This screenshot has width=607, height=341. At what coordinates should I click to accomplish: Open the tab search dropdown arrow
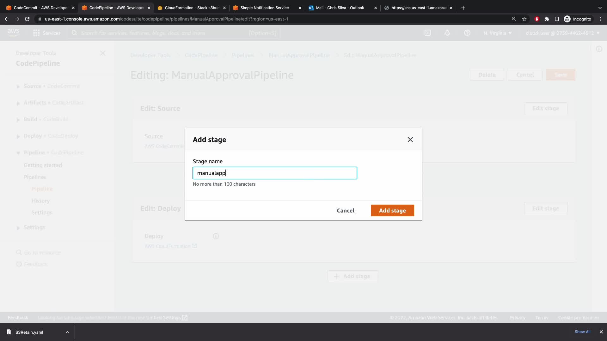[600, 8]
